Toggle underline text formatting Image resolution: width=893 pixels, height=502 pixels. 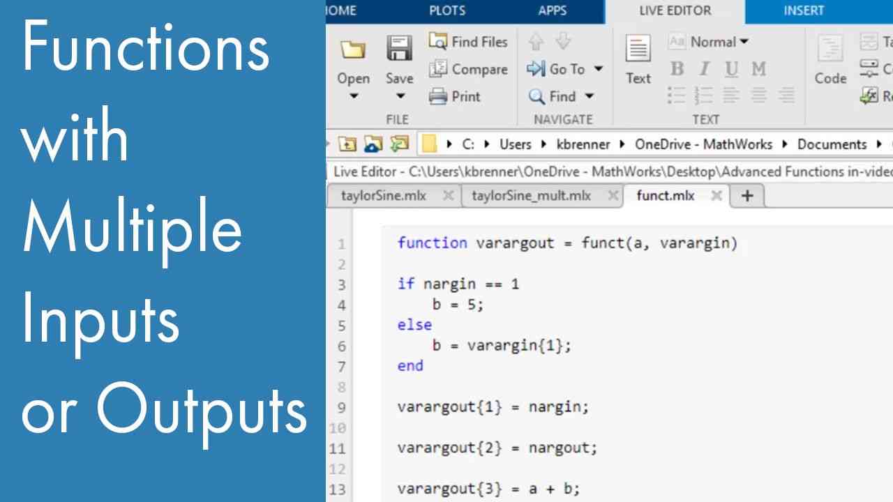coord(731,69)
